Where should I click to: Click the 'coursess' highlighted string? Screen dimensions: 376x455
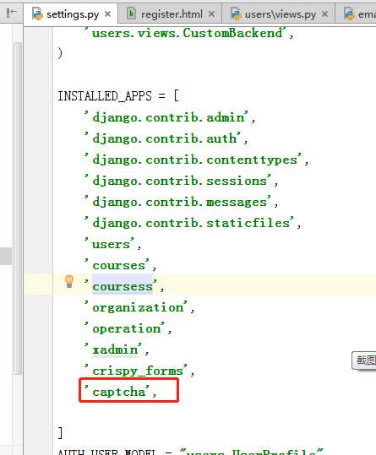(x=123, y=286)
